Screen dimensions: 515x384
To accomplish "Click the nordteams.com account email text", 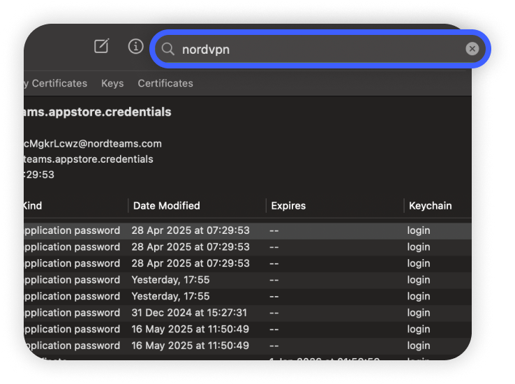I will [x=93, y=144].
